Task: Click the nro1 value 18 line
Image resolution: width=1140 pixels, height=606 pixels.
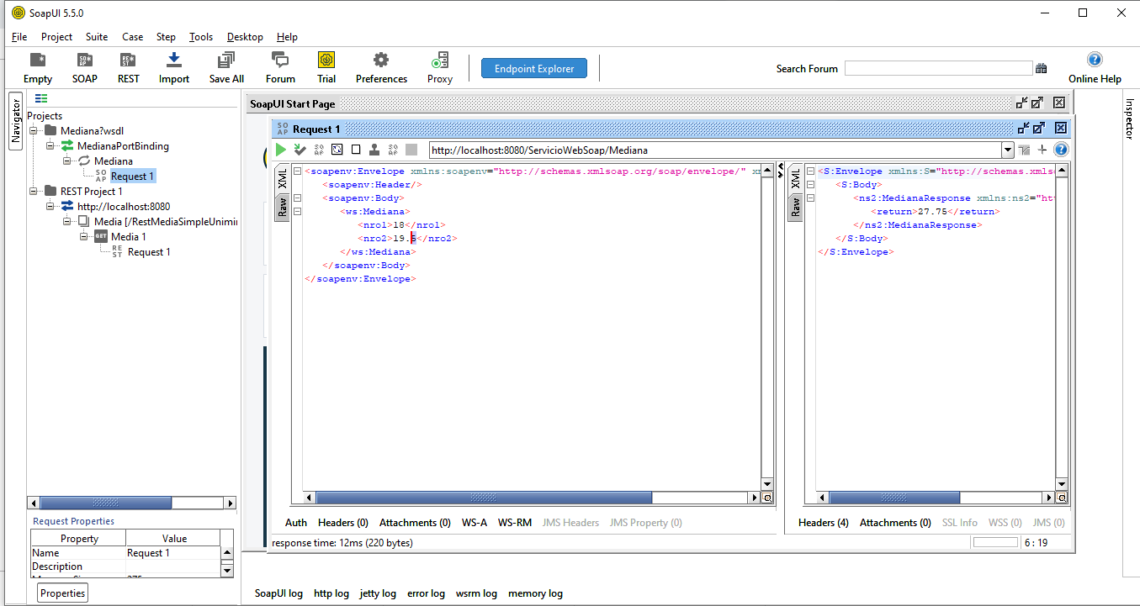Action: [x=404, y=225]
